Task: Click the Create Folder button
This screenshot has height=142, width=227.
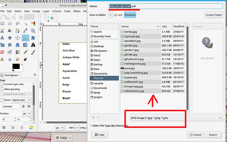Action: point(214,15)
